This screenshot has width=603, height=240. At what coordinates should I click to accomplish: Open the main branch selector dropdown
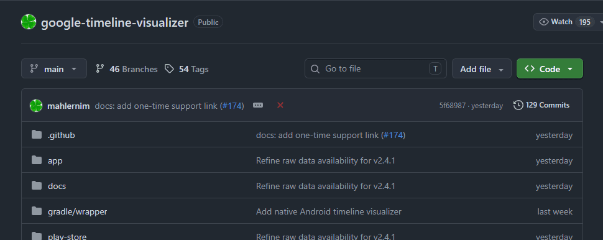[54, 69]
